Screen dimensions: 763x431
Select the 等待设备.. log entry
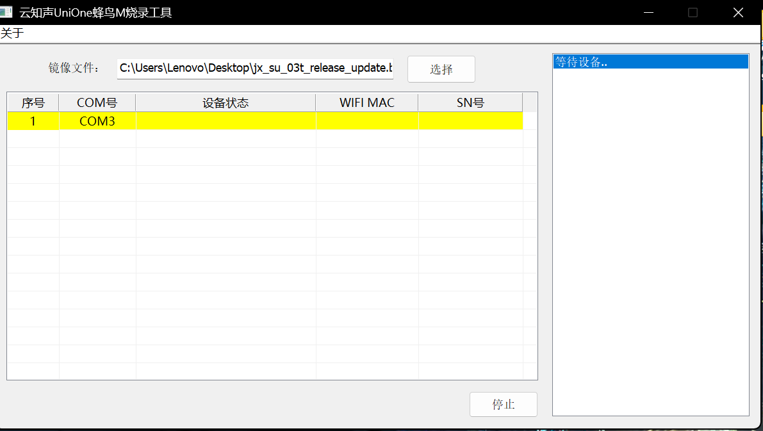[650, 62]
